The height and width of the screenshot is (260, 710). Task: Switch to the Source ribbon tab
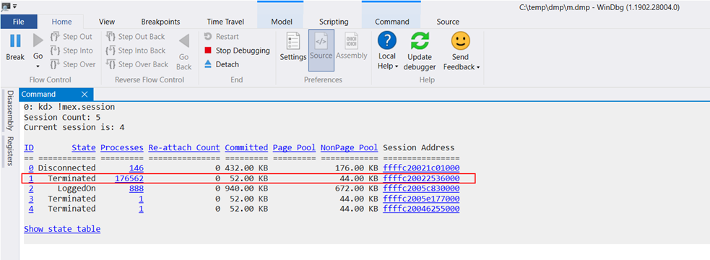click(448, 21)
